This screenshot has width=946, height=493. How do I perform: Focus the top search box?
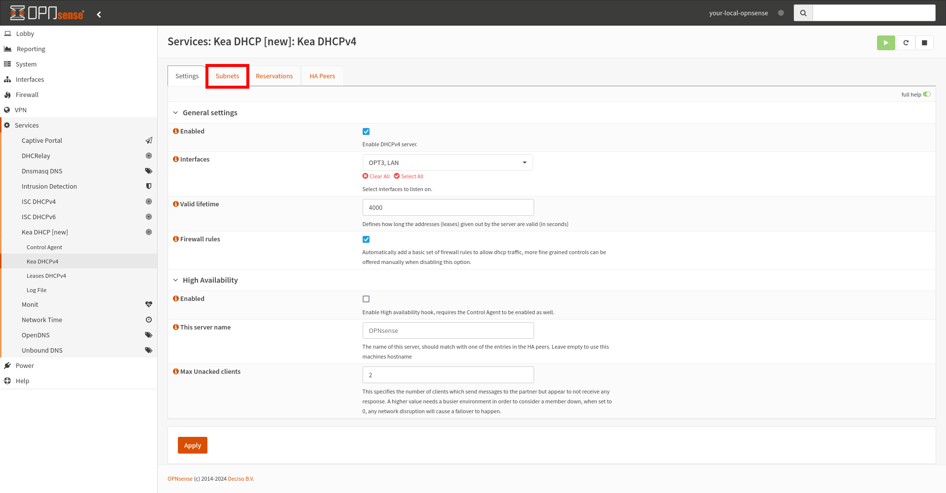tap(874, 13)
